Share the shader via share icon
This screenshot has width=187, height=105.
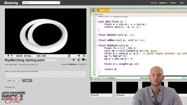click(x=79, y=60)
